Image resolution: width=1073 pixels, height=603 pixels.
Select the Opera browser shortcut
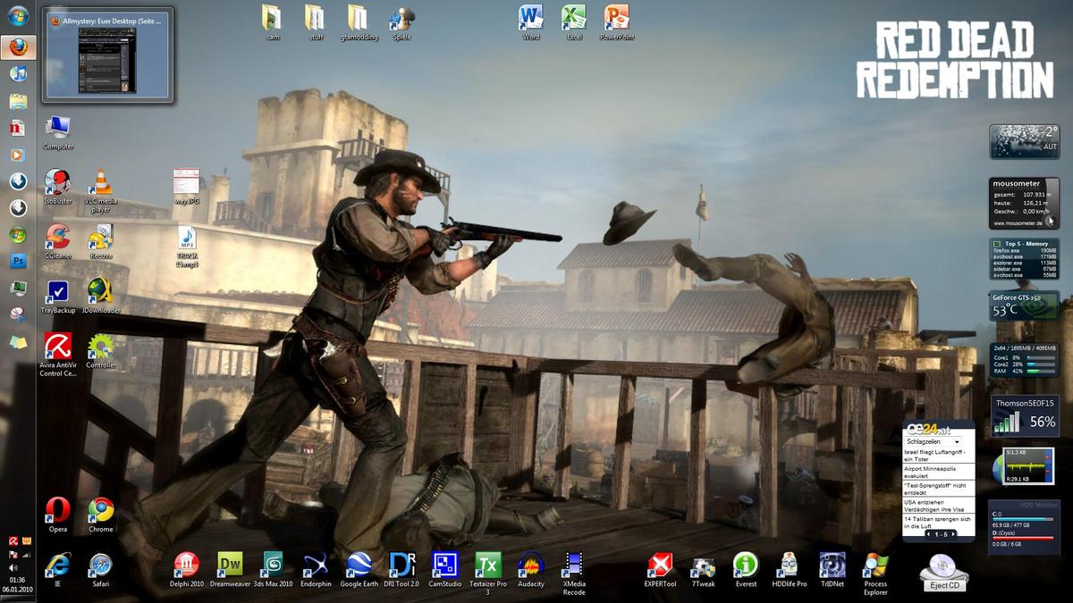pos(58,515)
